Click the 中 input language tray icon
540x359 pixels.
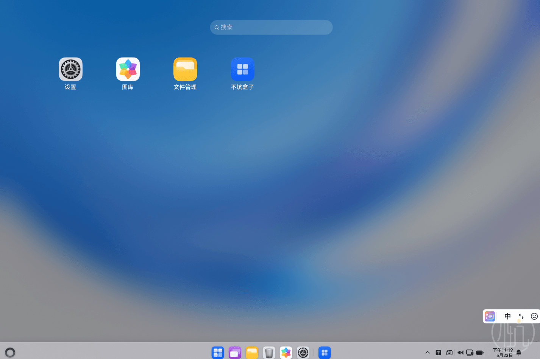[438, 353]
